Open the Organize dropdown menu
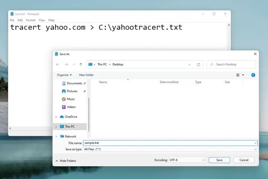 click(x=64, y=75)
